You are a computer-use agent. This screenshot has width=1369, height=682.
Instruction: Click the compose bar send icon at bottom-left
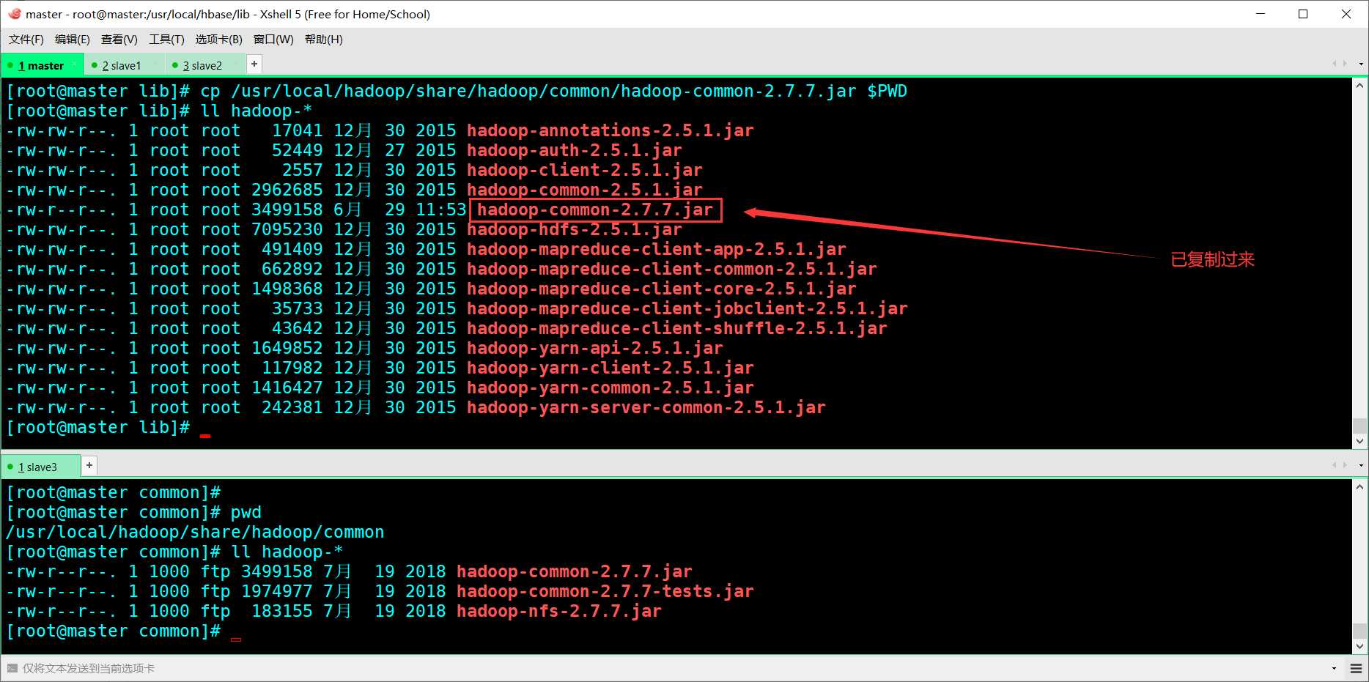12,668
